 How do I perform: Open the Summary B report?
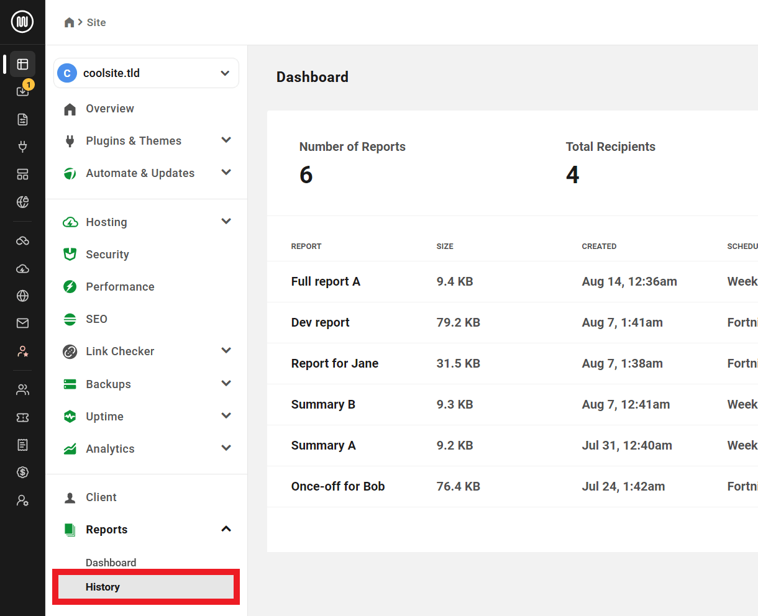tap(323, 404)
